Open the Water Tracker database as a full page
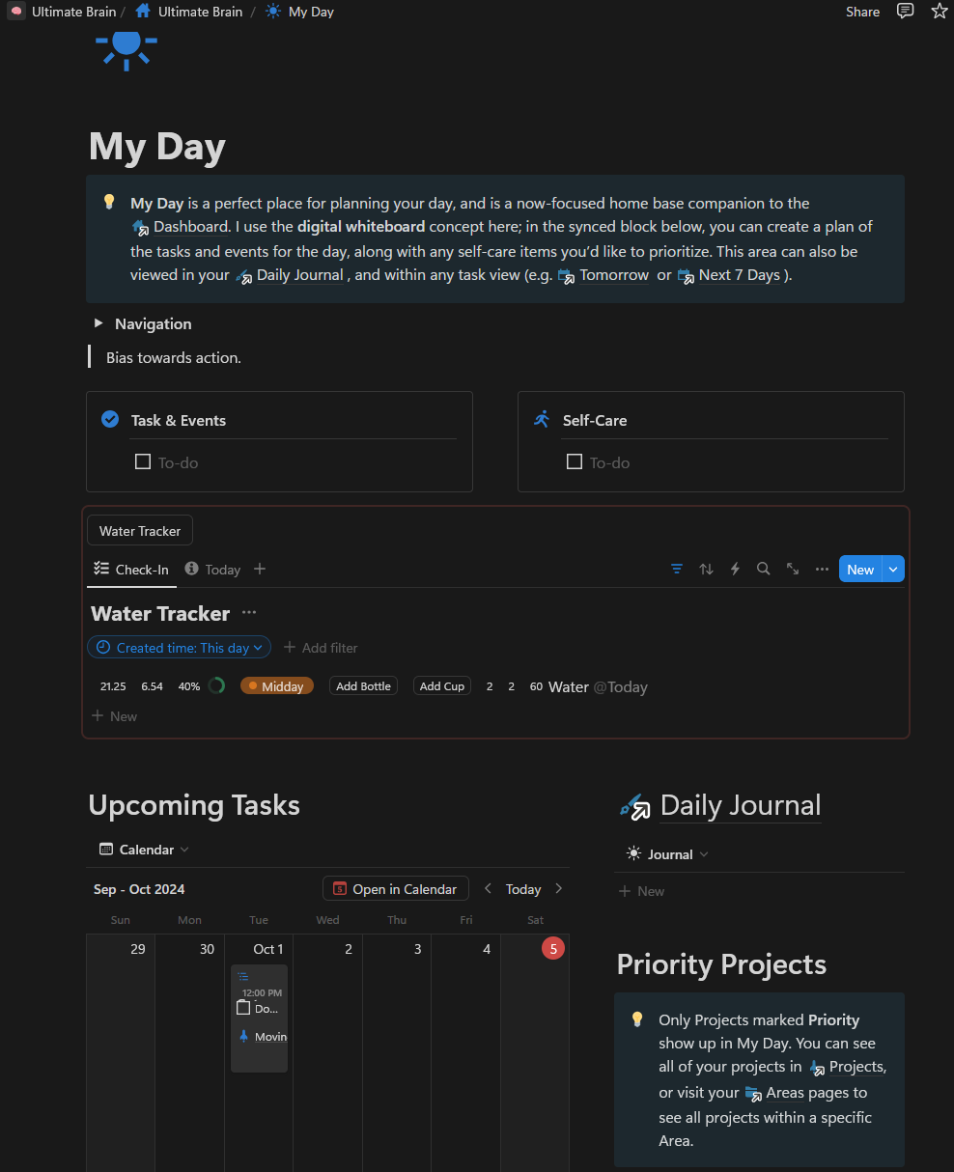Viewport: 954px width, 1172px height. pyautogui.click(x=793, y=570)
